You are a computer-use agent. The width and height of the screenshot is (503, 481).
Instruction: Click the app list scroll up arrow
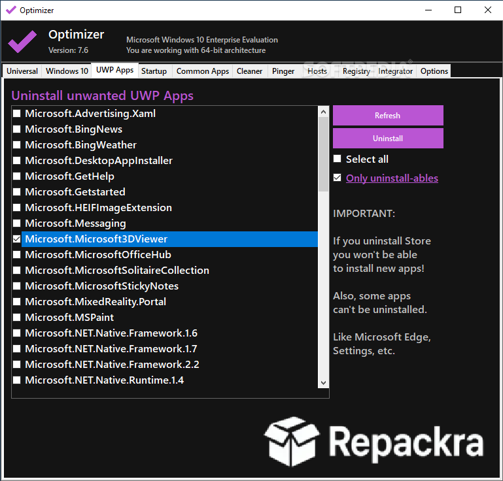coord(323,112)
